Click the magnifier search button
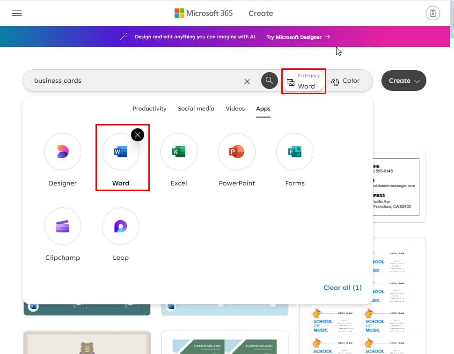This screenshot has height=354, width=454. [x=269, y=81]
